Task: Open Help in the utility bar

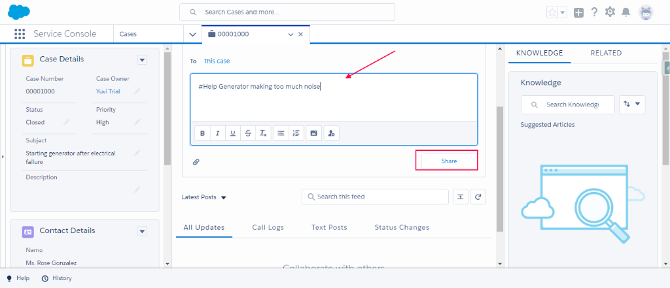Action: point(18,278)
